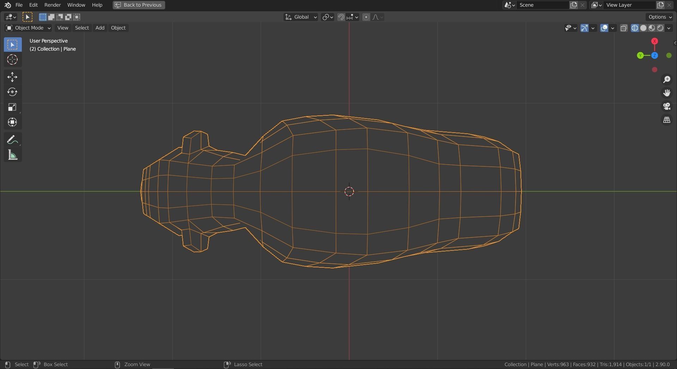Toggle proportional editing

pyautogui.click(x=366, y=17)
